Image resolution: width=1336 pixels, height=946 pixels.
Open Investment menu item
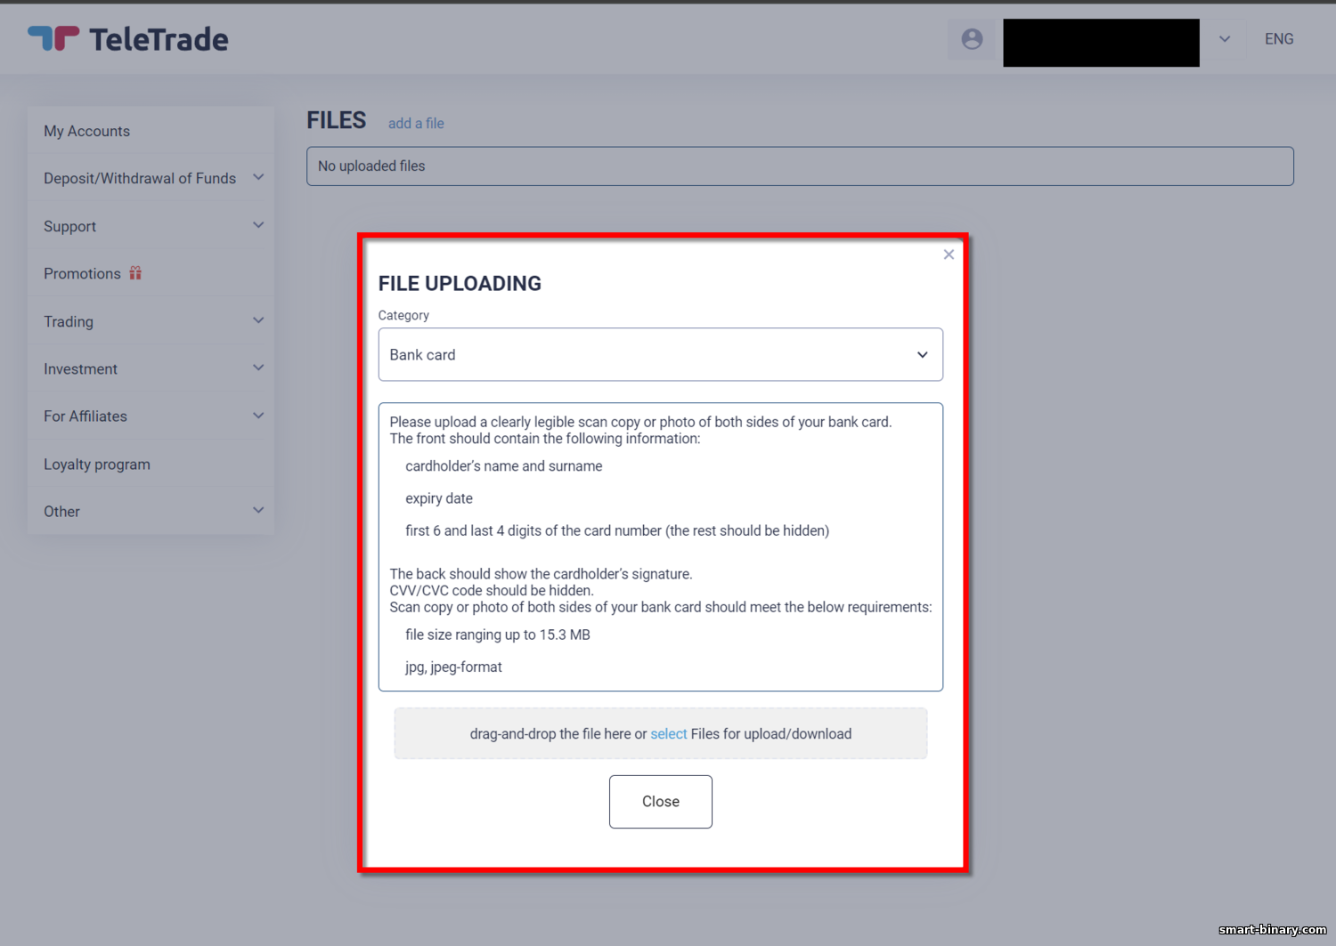(80, 368)
